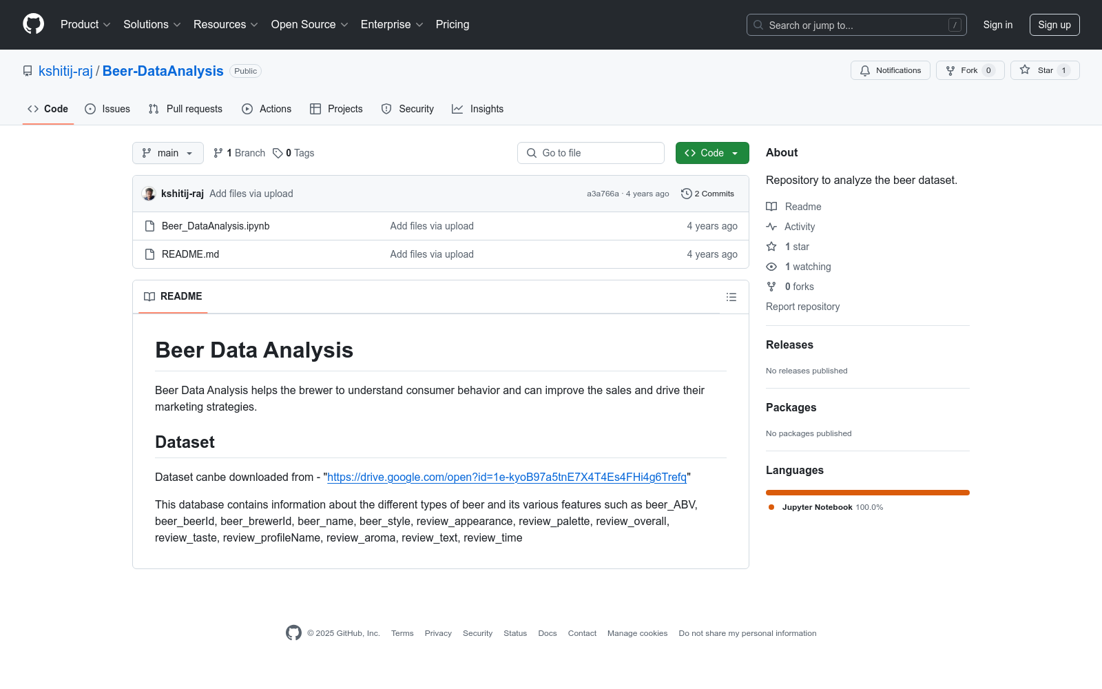Viewport: 1102px width, 689px height.
Task: Open the Actions tab
Action: (x=267, y=109)
